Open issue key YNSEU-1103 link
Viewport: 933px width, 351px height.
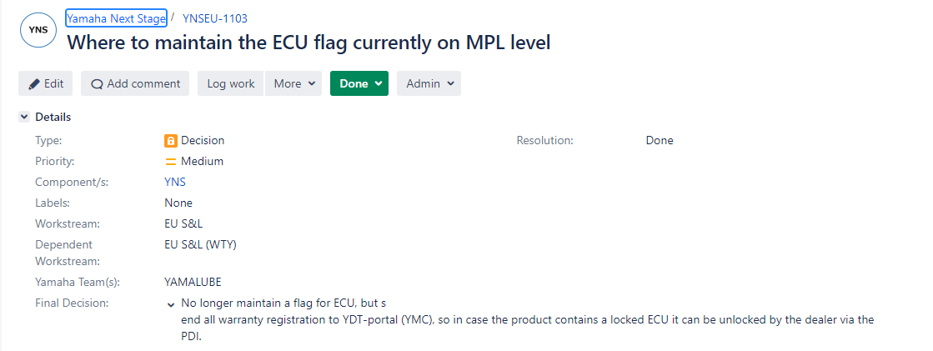215,18
